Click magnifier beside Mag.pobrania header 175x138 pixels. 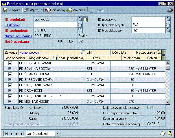(x=158, y=52)
